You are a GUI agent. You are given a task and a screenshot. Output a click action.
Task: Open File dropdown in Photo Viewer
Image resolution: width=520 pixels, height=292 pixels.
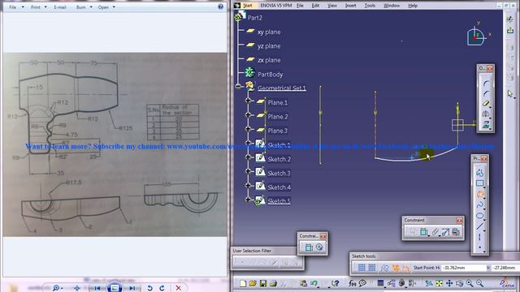point(16,7)
